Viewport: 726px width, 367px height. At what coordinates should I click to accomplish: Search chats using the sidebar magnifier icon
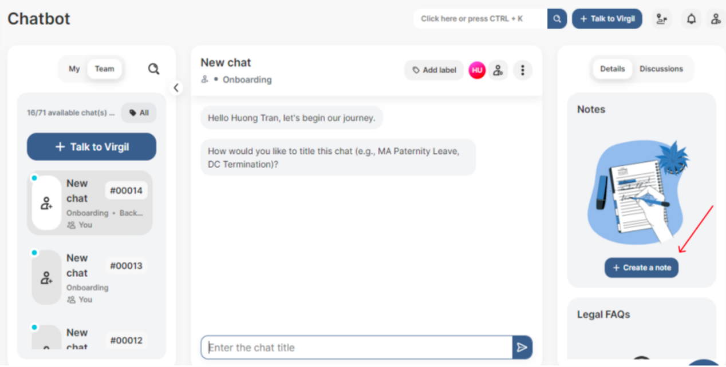153,69
